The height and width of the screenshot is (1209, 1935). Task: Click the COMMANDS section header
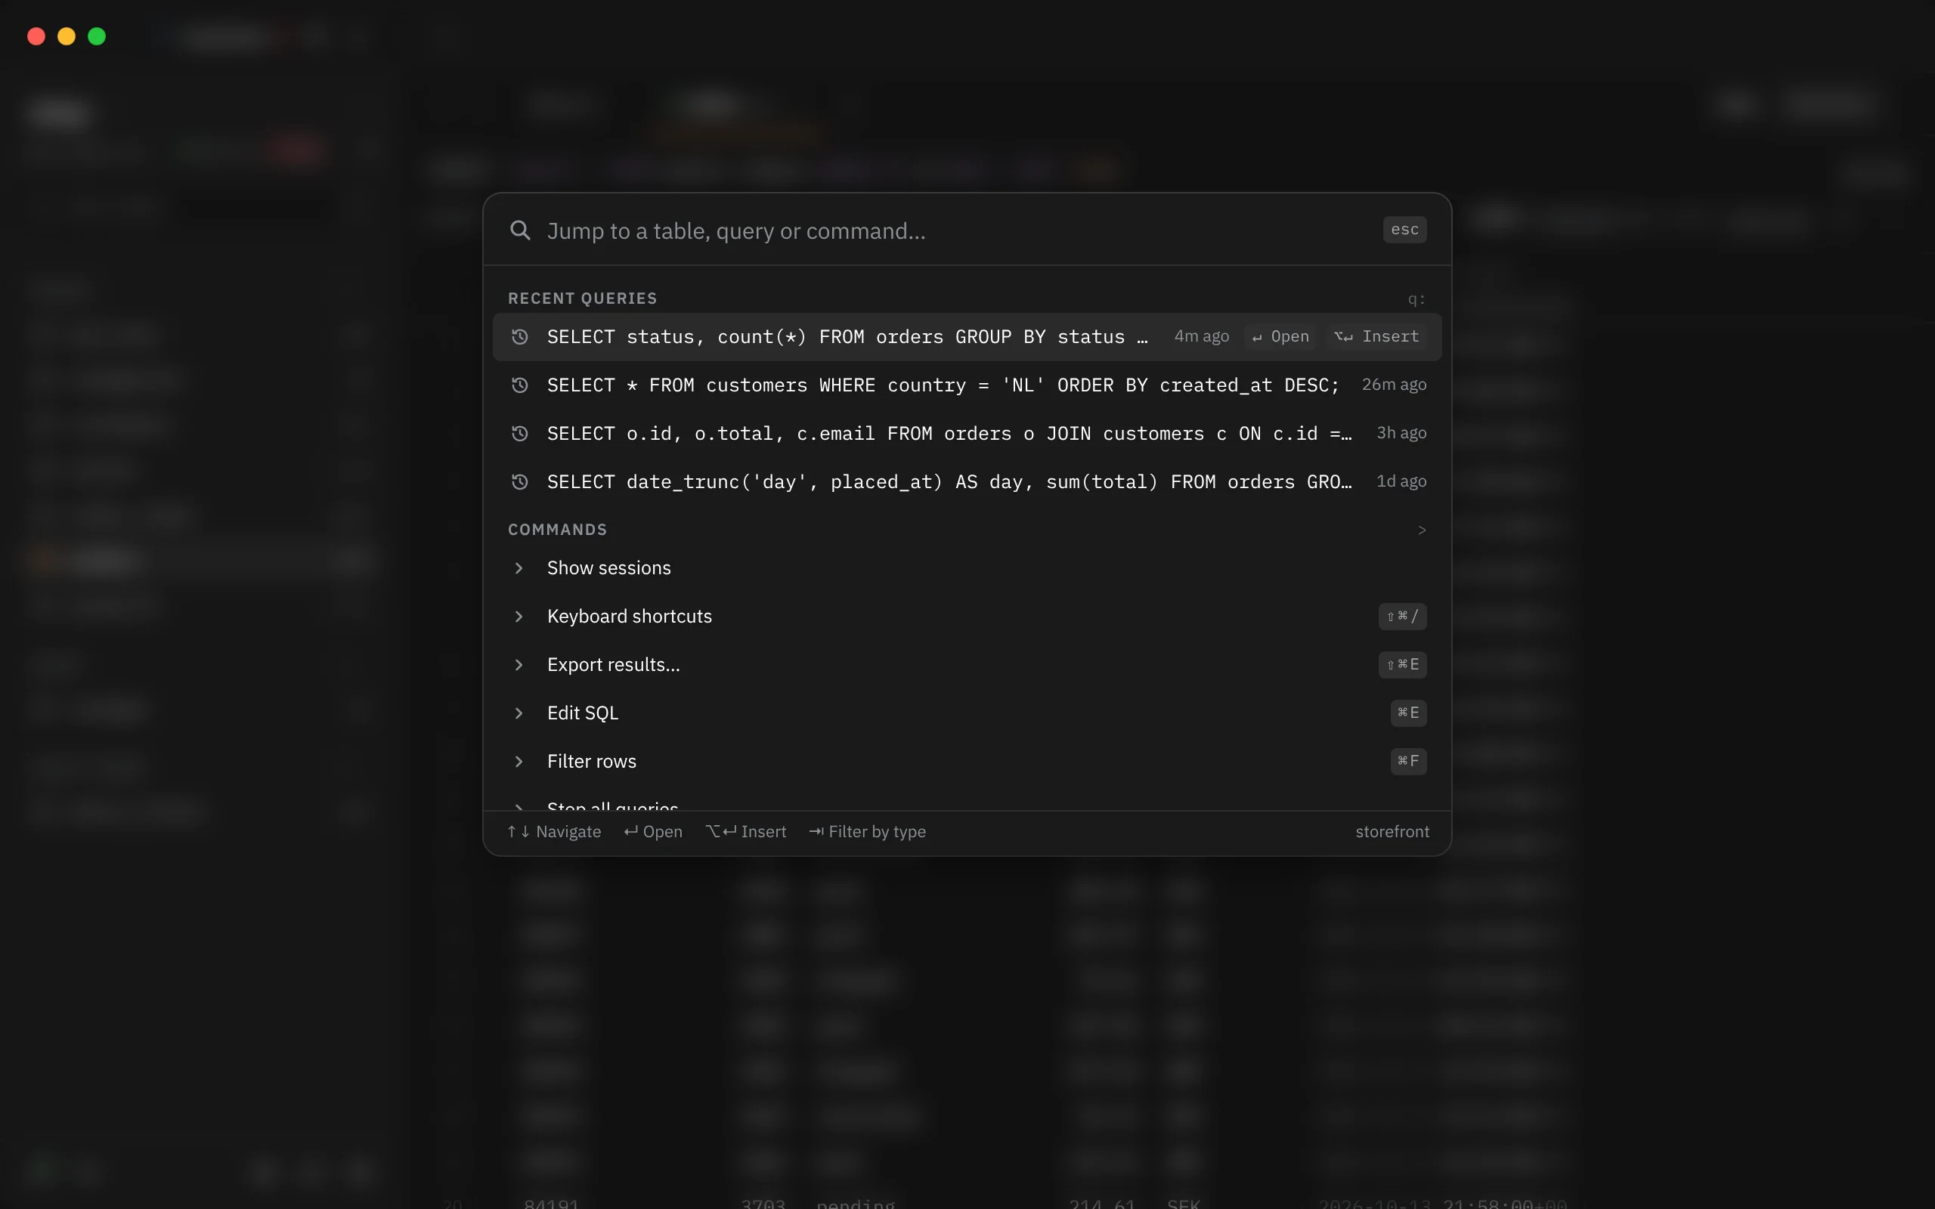pos(557,530)
